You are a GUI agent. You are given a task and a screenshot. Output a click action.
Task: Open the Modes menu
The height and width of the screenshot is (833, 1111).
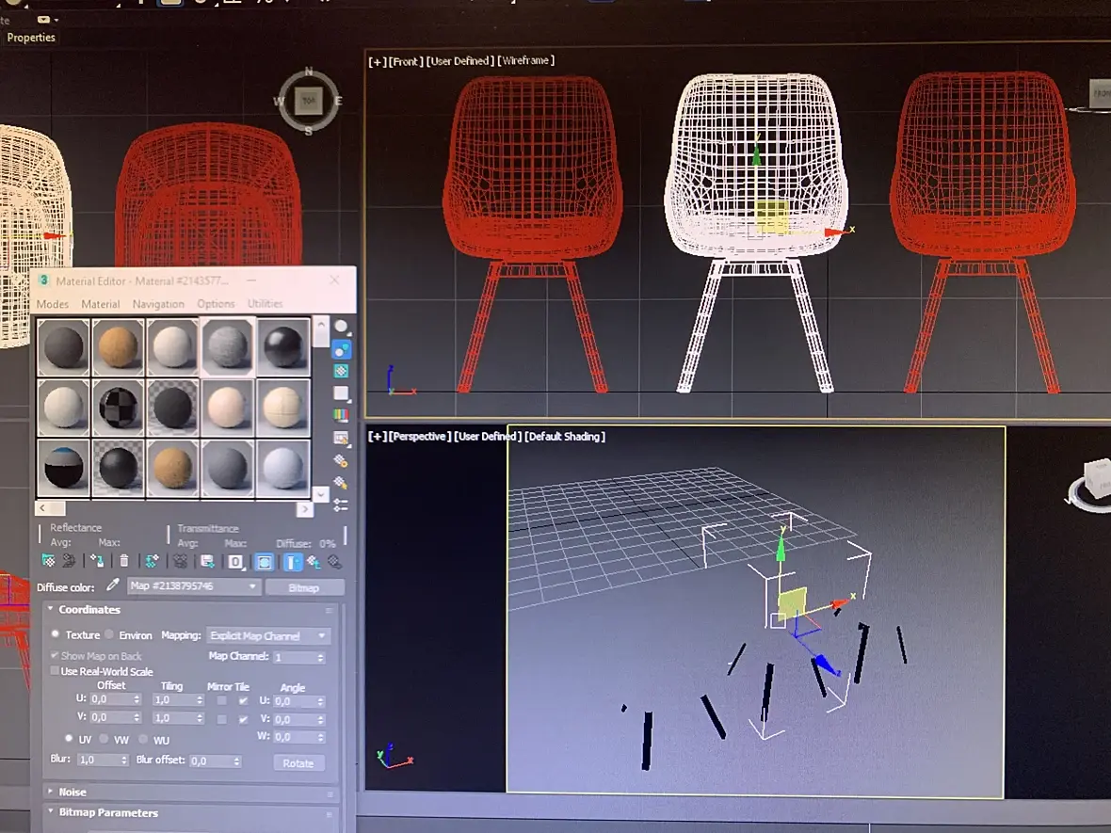[x=53, y=304]
